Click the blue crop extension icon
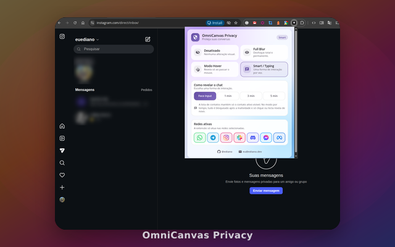 (270, 23)
